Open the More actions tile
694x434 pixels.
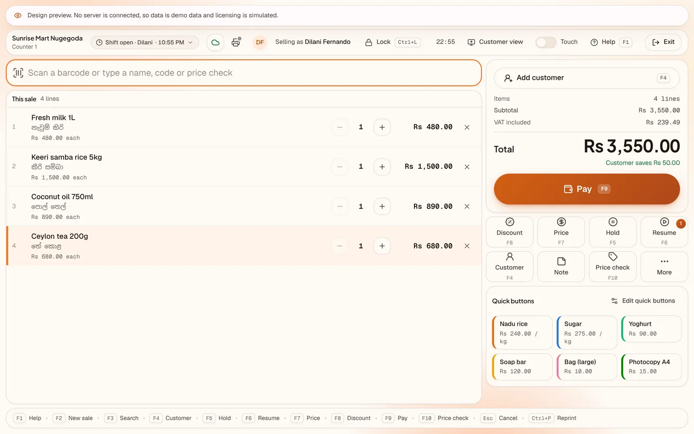click(x=665, y=267)
